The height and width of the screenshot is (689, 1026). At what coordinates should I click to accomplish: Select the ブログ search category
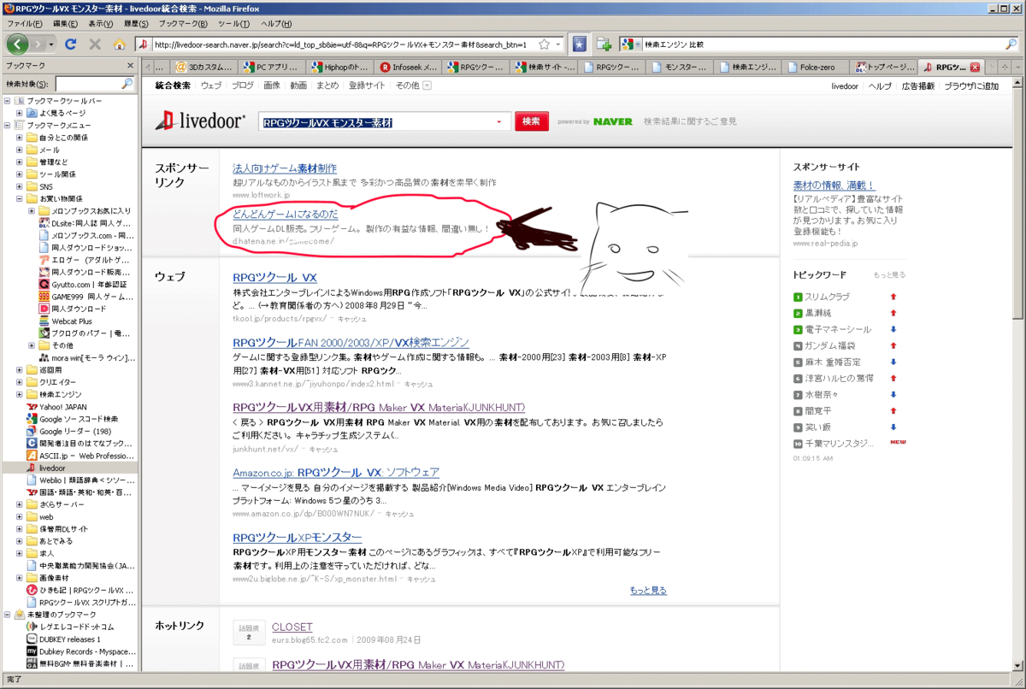point(242,85)
